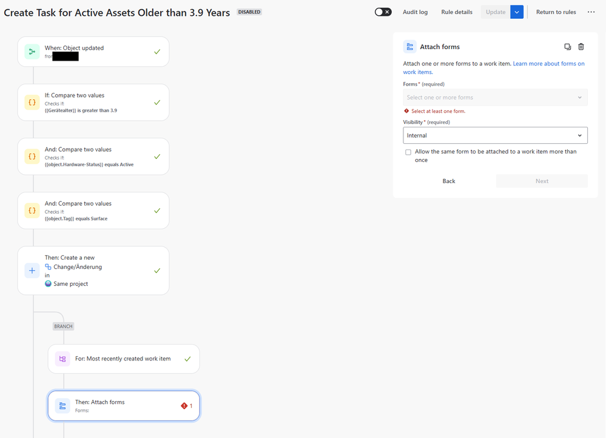The image size is (606, 438).
Task: Click the branch icon for recently created item
Action: coord(62,359)
